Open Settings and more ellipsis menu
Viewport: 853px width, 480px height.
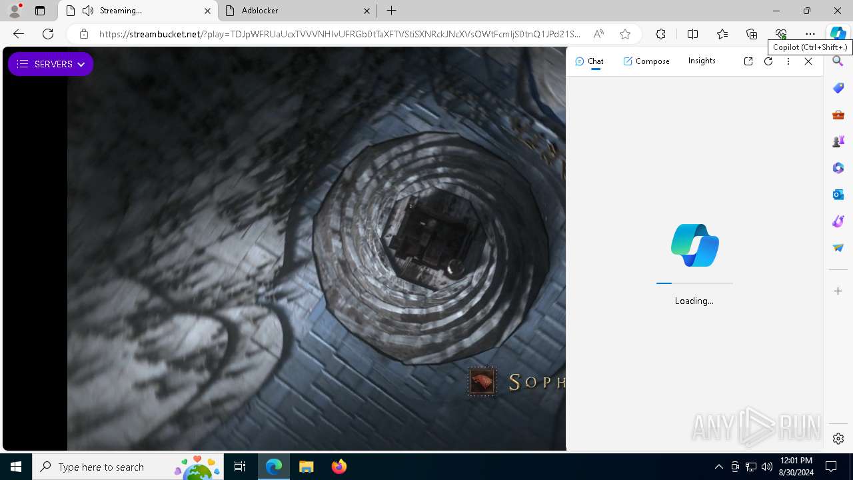(x=810, y=34)
